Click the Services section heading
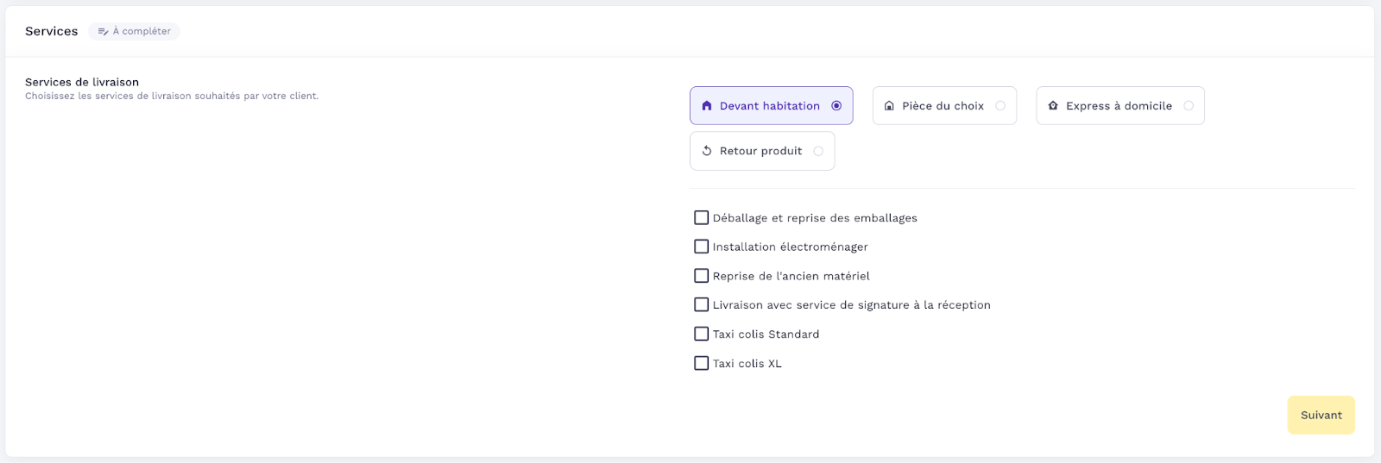The width and height of the screenshot is (1381, 463). (x=52, y=31)
